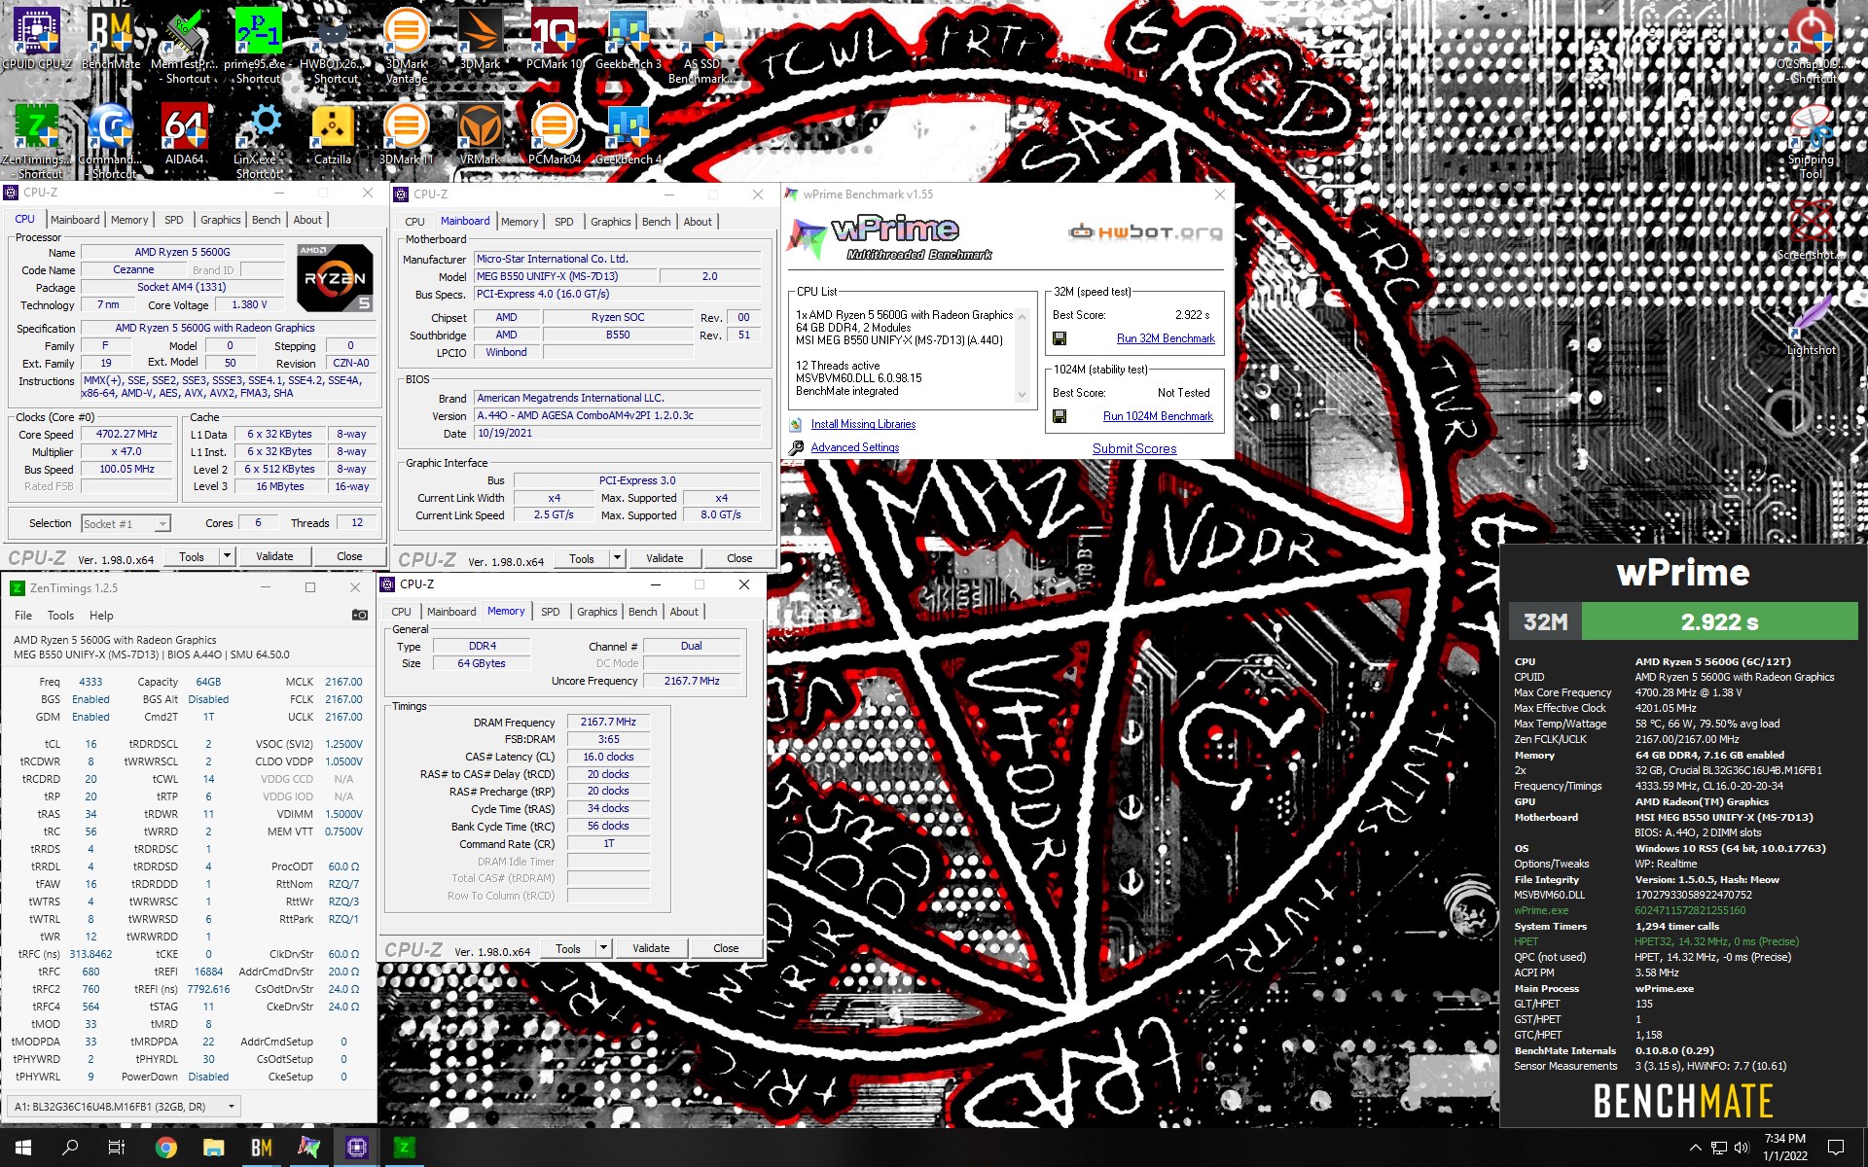Select the Core Speed value 4702.27 MHz
1868x1167 pixels.
127,434
